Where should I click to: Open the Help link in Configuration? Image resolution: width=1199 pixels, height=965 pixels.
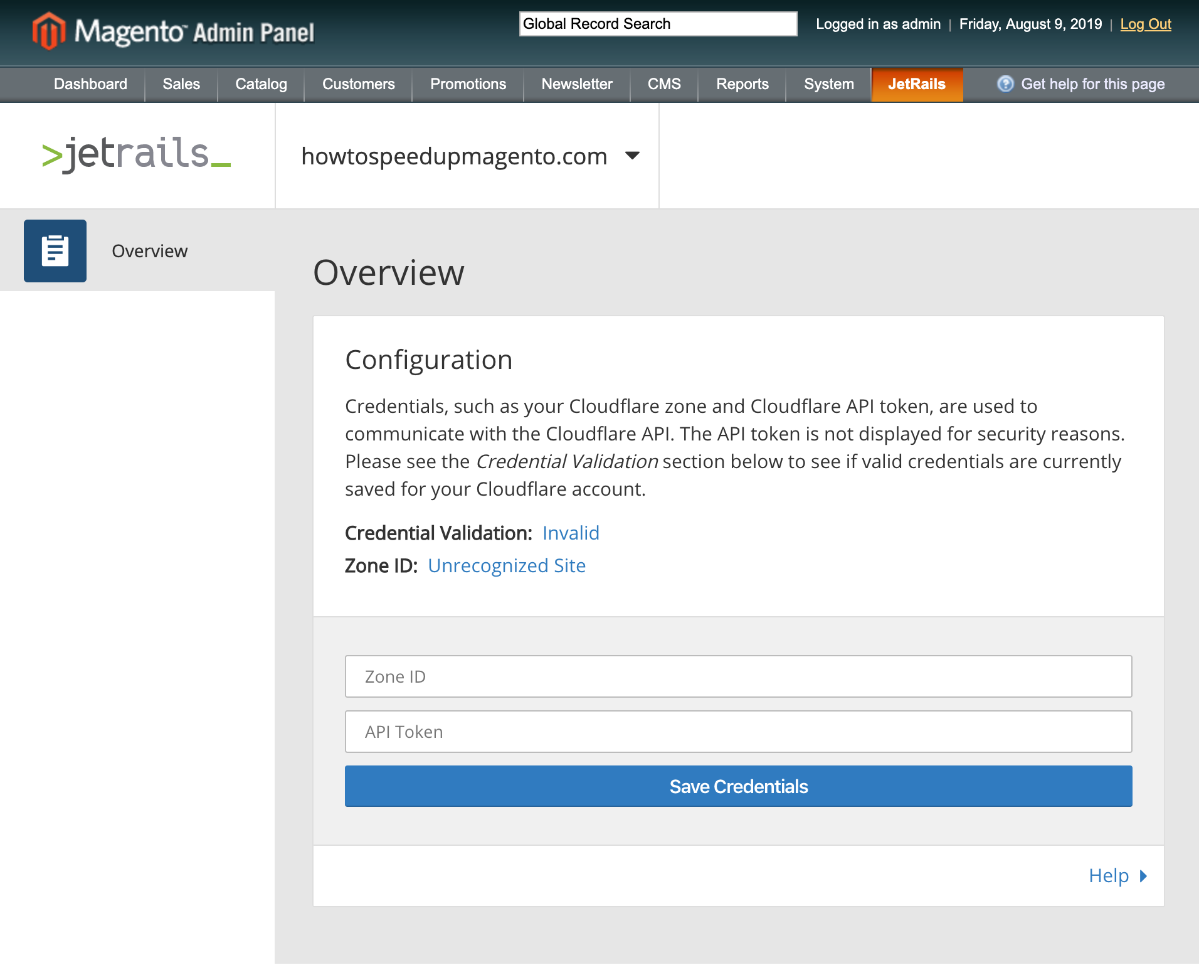(x=1109, y=876)
